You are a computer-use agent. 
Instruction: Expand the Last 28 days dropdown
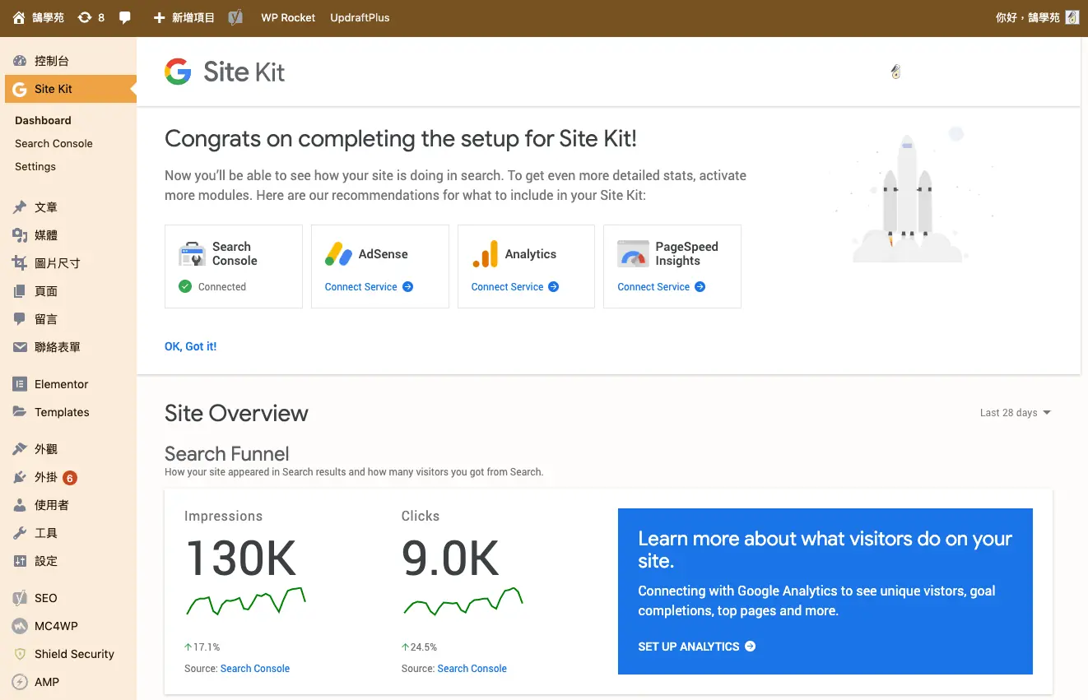(x=1016, y=413)
